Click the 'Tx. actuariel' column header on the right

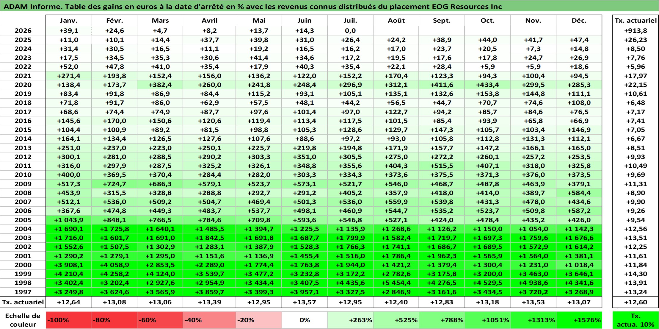(636, 21)
